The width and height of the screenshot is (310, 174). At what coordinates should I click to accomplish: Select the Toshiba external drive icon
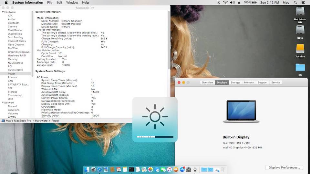click(300, 51)
